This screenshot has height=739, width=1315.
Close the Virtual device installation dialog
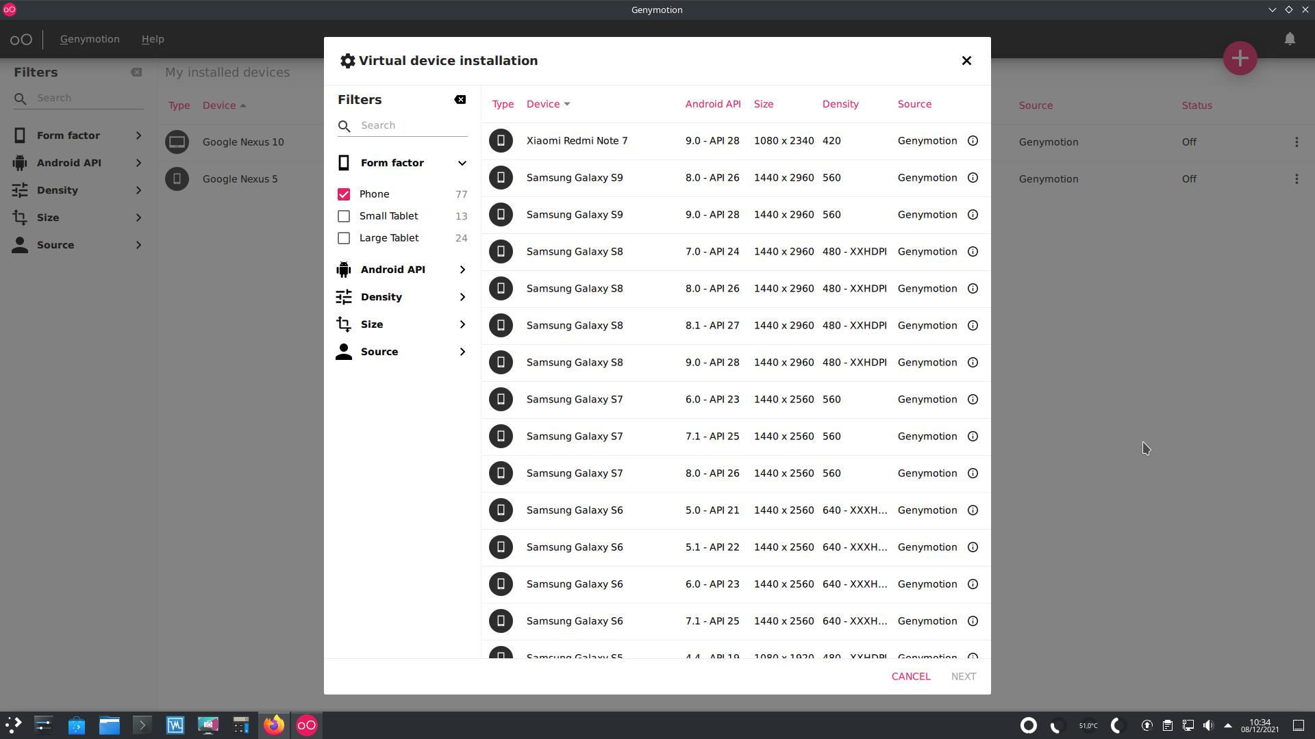966,61
